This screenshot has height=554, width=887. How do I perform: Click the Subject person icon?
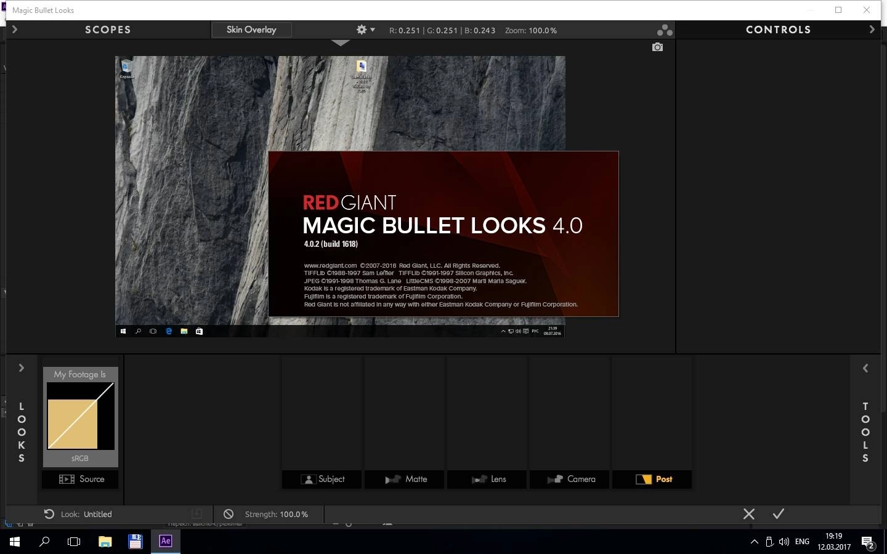click(x=308, y=479)
